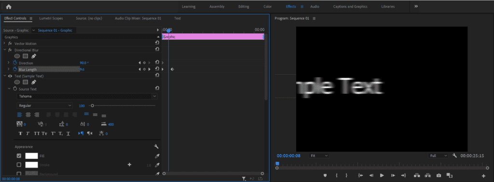Show more workspaces with double chevron
Screen dimensions: 494x182
[x=416, y=6]
